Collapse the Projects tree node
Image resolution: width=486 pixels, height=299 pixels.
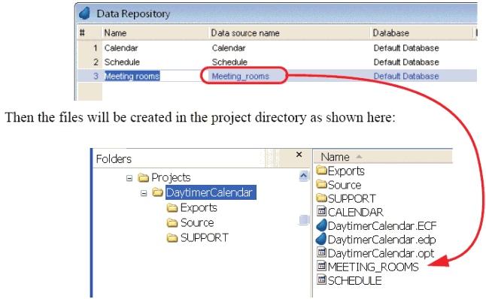pos(129,178)
